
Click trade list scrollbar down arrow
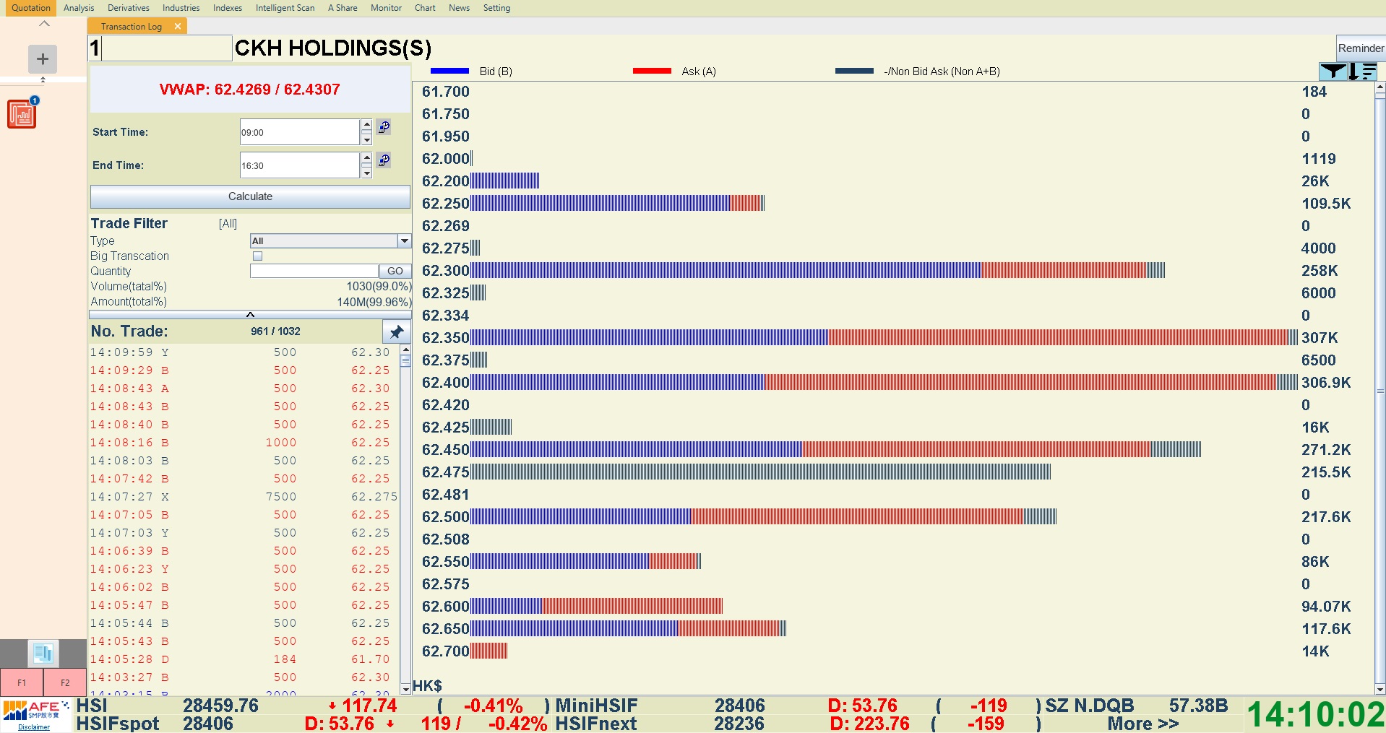click(x=405, y=690)
